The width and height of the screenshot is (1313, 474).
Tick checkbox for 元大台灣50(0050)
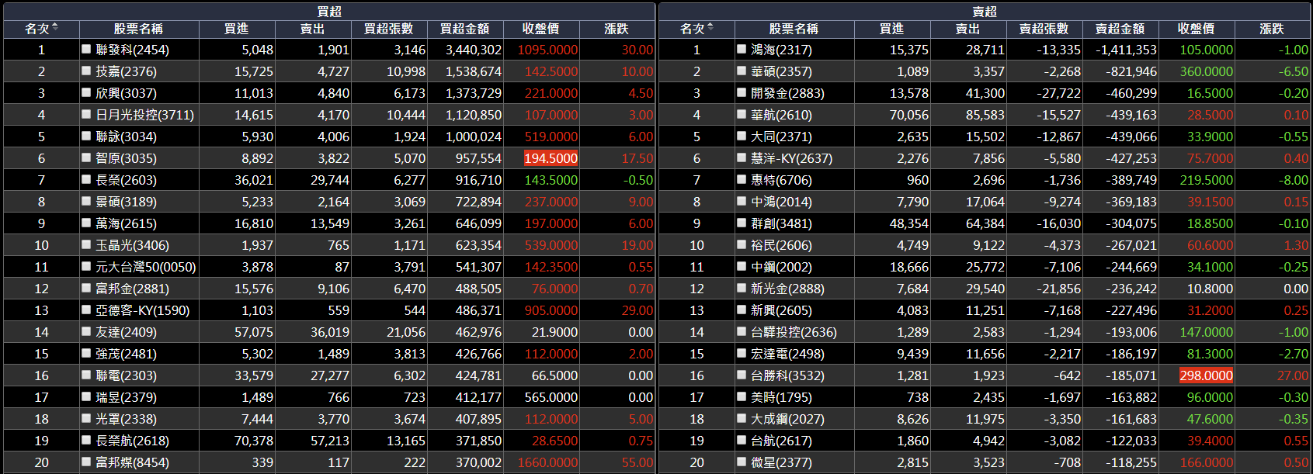[x=86, y=266]
